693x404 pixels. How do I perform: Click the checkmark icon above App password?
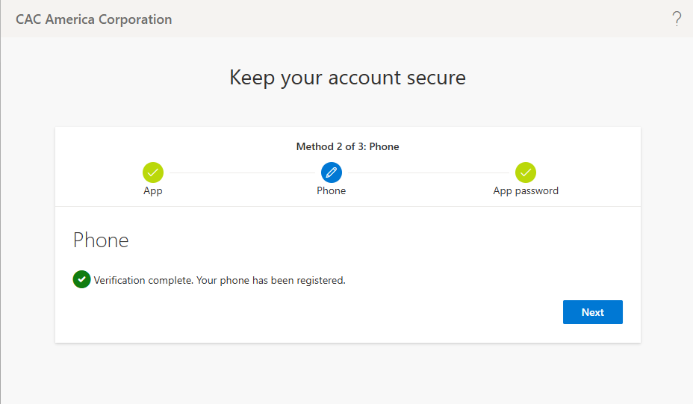point(526,173)
